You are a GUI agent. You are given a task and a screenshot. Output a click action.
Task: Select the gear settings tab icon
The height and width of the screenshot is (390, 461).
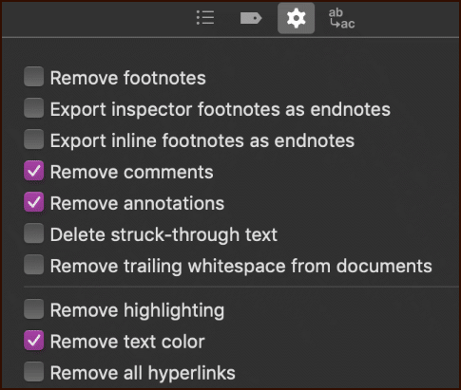pyautogui.click(x=296, y=18)
